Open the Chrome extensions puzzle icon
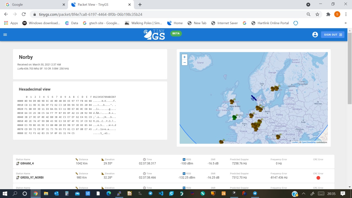Image resolution: width=352 pixels, height=198 pixels. click(x=328, y=14)
